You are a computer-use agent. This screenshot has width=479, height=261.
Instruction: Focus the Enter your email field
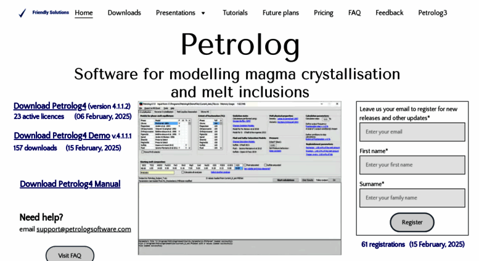click(412, 132)
